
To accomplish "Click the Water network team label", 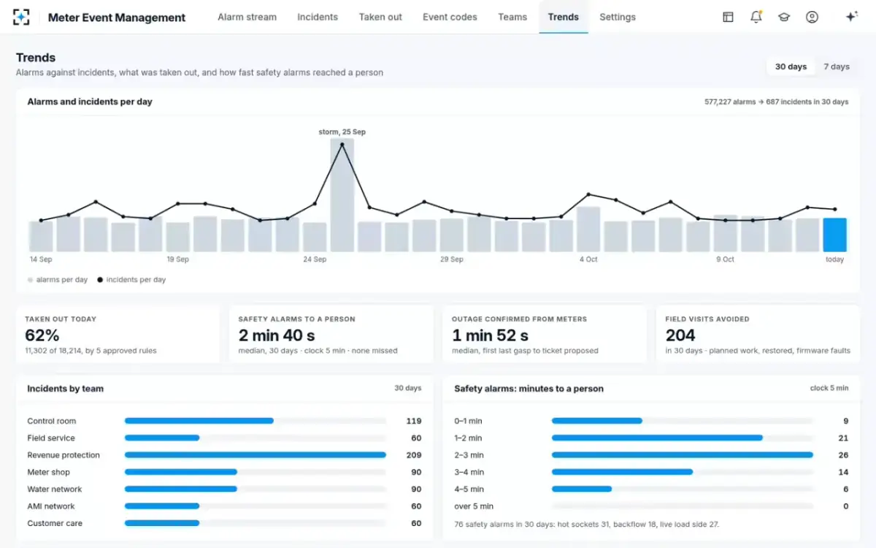I will click(55, 490).
